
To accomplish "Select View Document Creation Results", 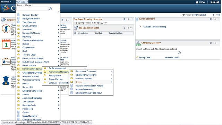I will click(89, 86).
